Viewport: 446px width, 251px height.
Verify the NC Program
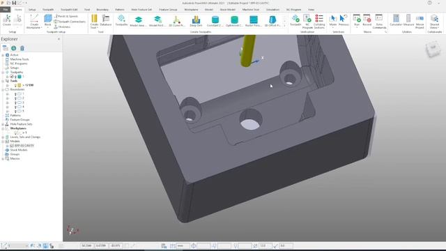[307, 22]
